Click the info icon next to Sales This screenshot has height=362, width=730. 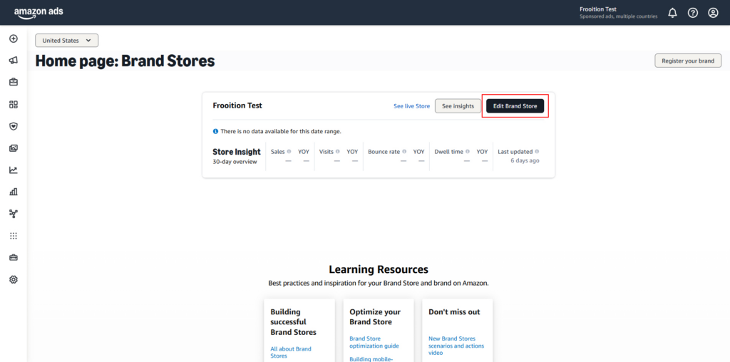(289, 152)
